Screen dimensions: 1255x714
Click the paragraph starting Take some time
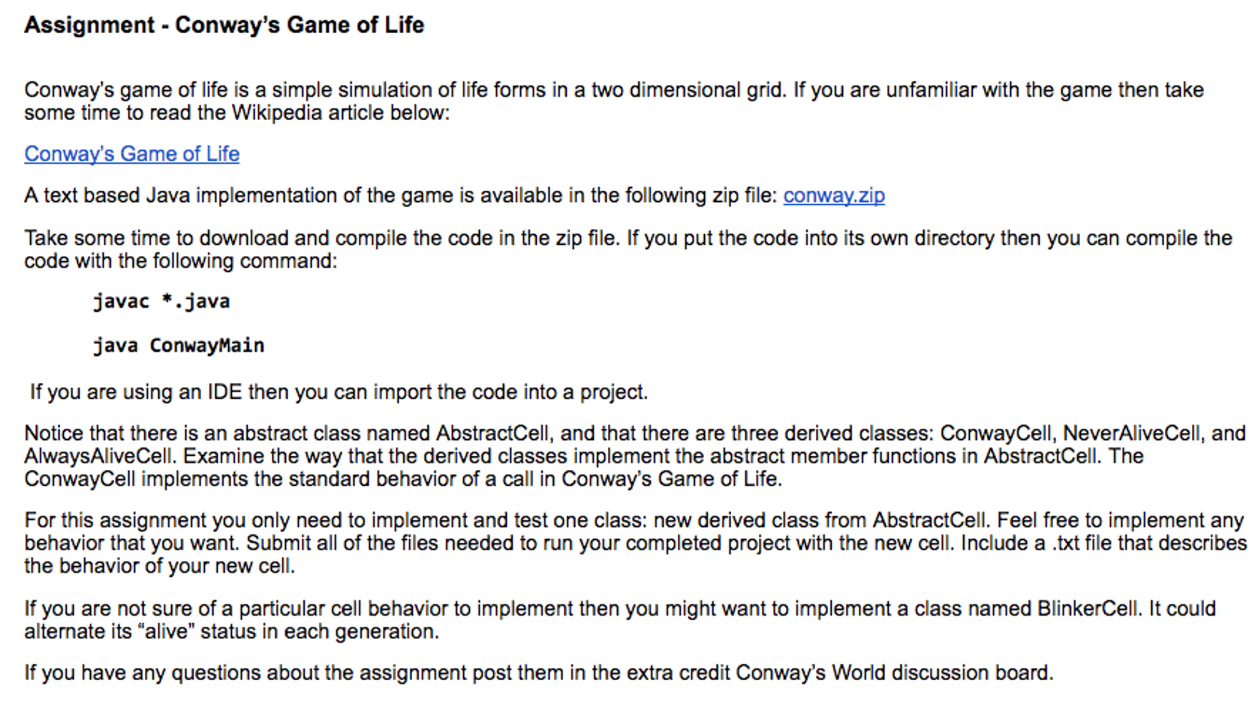pyautogui.click(x=627, y=249)
